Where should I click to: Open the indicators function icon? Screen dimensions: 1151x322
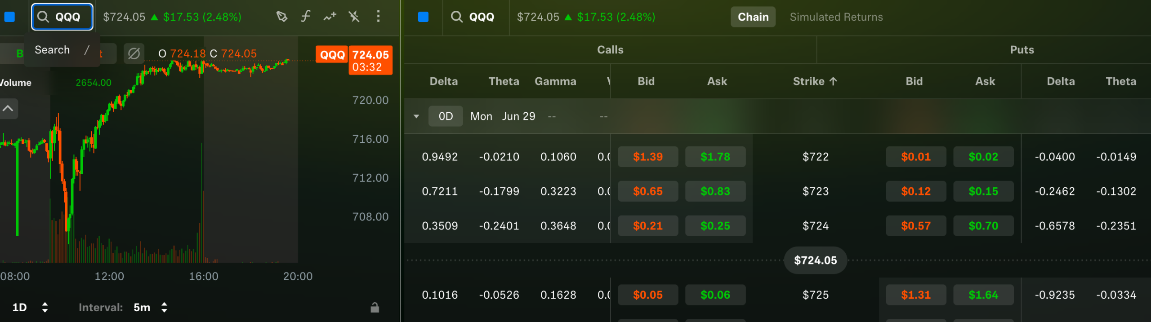point(306,17)
